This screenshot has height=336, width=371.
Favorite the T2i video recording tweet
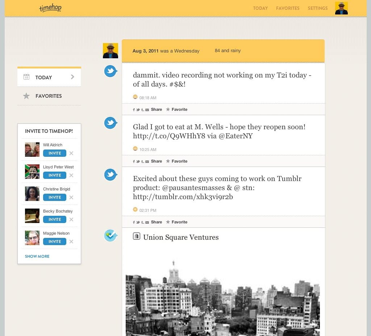(x=176, y=109)
